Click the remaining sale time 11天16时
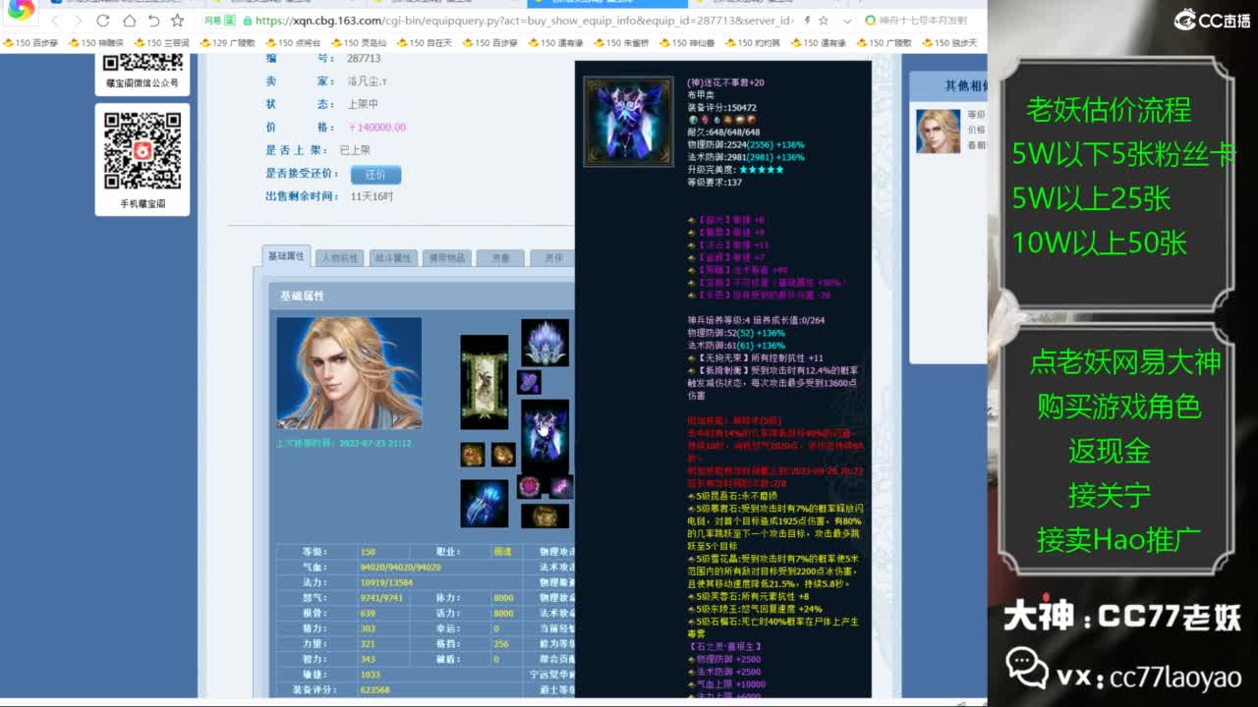 pyautogui.click(x=372, y=196)
